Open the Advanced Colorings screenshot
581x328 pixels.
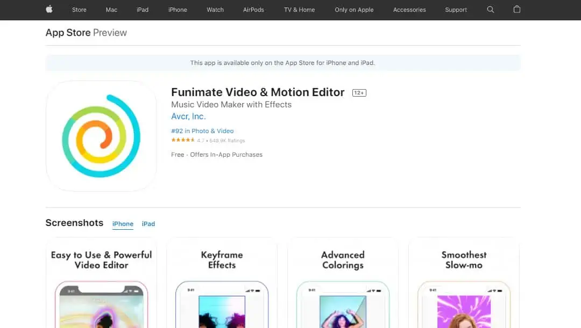click(x=343, y=283)
